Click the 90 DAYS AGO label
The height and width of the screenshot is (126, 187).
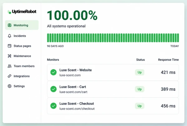pyautogui.click(x=55, y=46)
